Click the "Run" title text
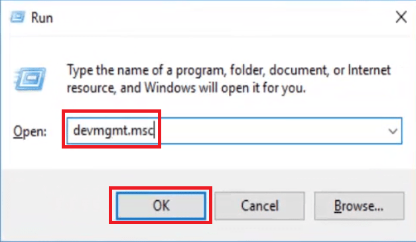 (x=42, y=18)
